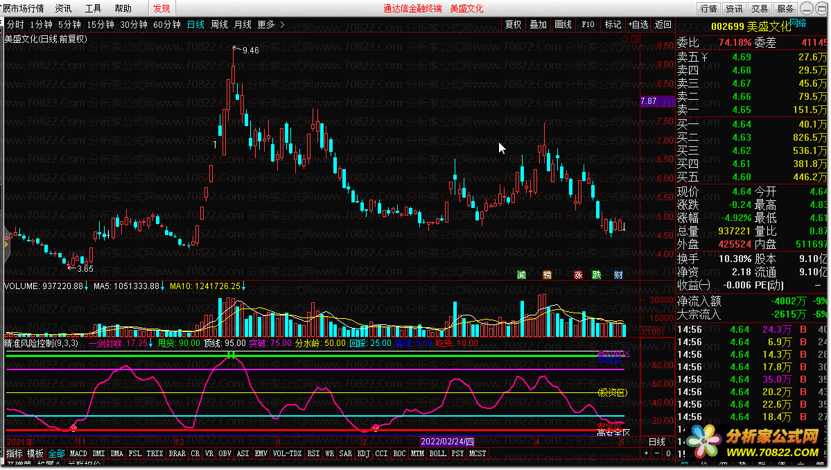
Task: Select the 60分钟 period
Action: pyautogui.click(x=167, y=24)
